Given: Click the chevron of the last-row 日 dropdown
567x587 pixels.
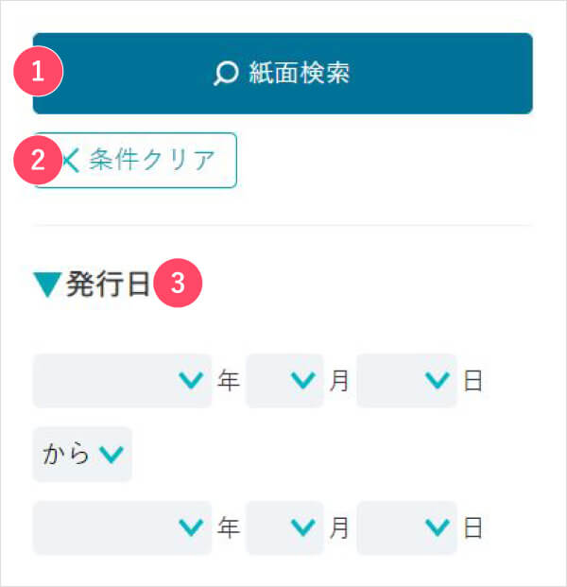Looking at the screenshot, I should point(438,527).
